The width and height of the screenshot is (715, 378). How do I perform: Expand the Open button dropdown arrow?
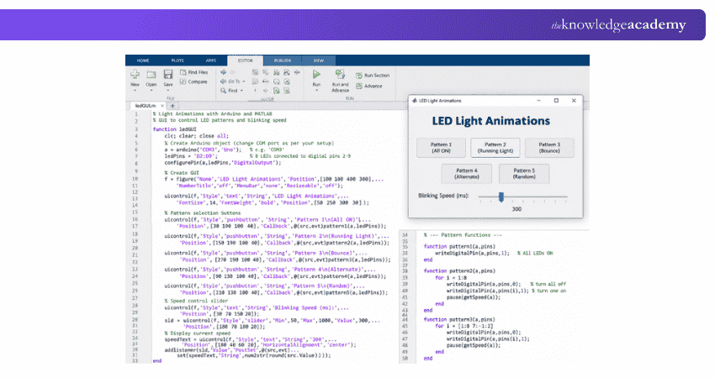click(x=151, y=91)
